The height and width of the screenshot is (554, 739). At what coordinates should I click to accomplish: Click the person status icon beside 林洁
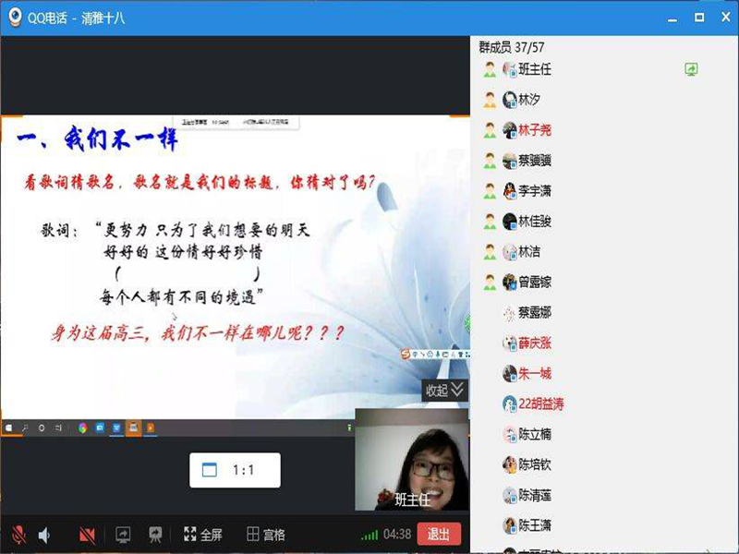490,252
